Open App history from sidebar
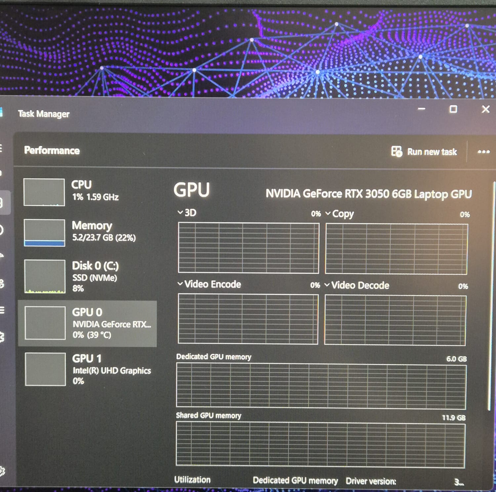 2,230
